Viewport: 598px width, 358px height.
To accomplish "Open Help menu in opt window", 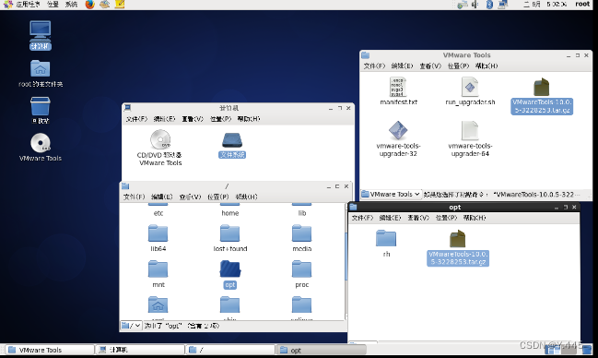I will (475, 218).
